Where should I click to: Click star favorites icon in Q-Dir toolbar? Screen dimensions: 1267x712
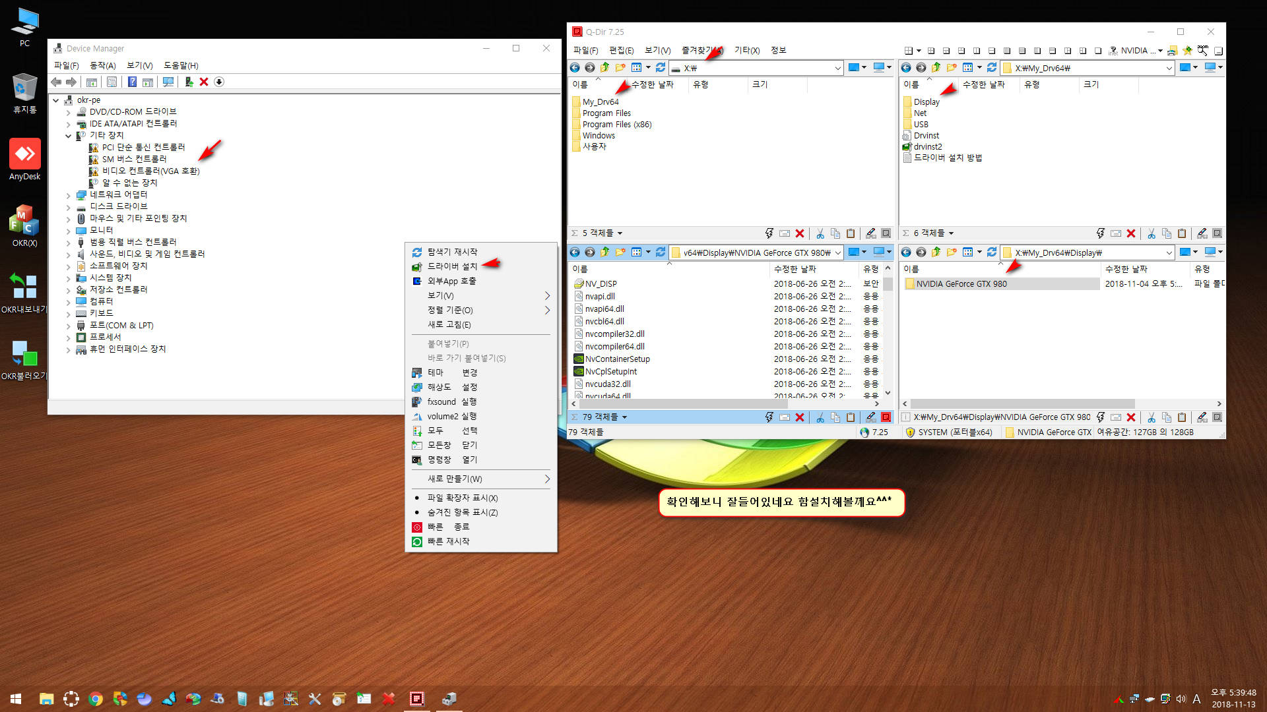1188,50
